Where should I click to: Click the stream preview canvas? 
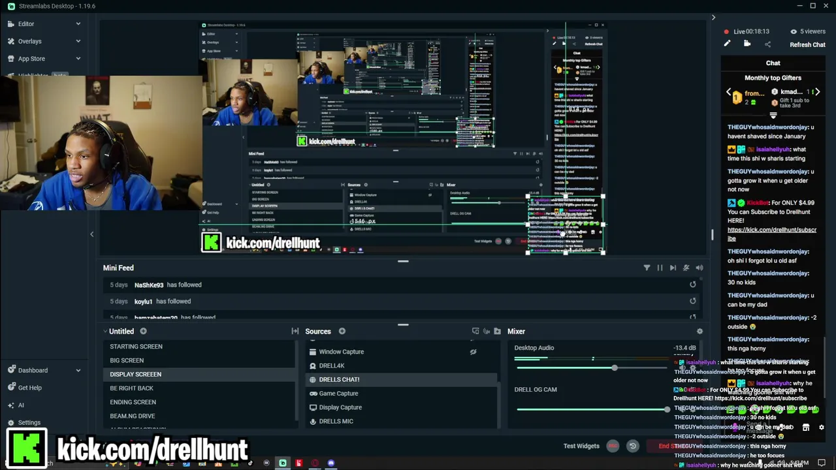tap(403, 138)
